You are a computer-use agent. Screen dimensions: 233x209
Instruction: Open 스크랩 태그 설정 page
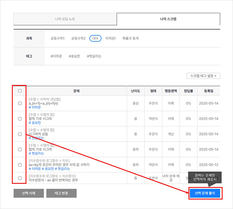pyautogui.click(x=203, y=76)
